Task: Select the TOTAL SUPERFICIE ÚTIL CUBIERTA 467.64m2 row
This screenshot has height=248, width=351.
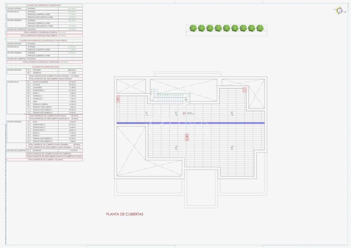Action: coord(45,159)
